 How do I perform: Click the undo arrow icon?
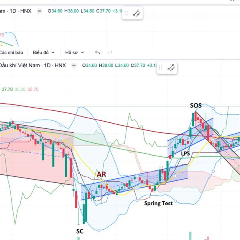click(98, 52)
